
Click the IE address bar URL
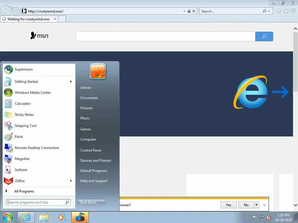coord(46,11)
